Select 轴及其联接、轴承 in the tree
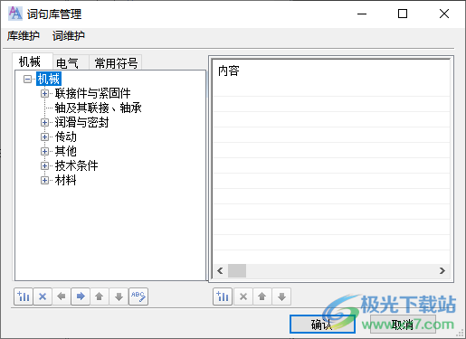Viewport: 466px width, 339px height. [x=98, y=108]
